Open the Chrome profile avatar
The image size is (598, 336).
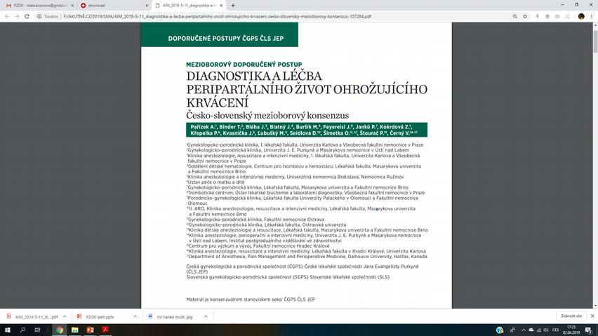click(581, 16)
